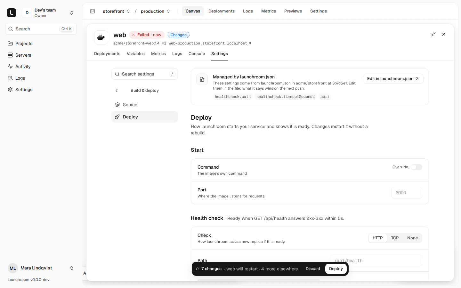Switch to the top Deployments tab
This screenshot has height=288, width=461.
coord(222,11)
